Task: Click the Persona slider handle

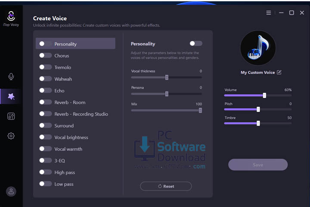Action: [x=167, y=94]
